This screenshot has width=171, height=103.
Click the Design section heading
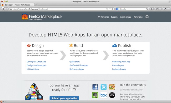click(38, 46)
